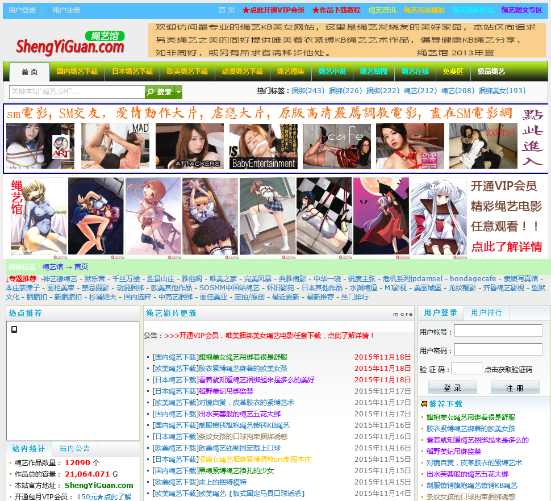The height and width of the screenshot is (501, 551).
Task: Click the banner thumbnail labeled Jpdamsel
Action: tap(483, 146)
